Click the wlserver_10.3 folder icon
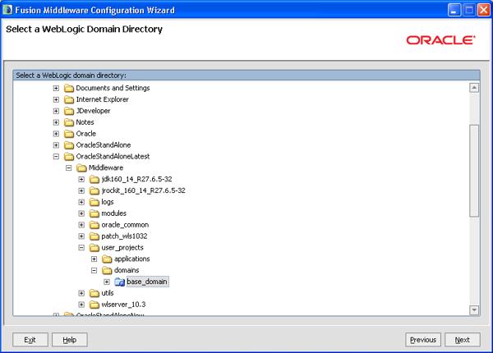493x353 pixels. click(x=94, y=305)
